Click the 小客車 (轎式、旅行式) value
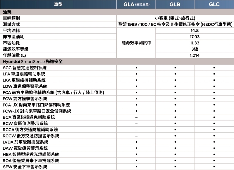 click(175, 18)
